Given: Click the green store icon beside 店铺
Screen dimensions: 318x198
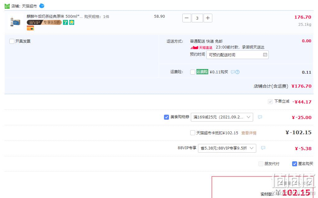Looking at the screenshot, I should (7, 6).
